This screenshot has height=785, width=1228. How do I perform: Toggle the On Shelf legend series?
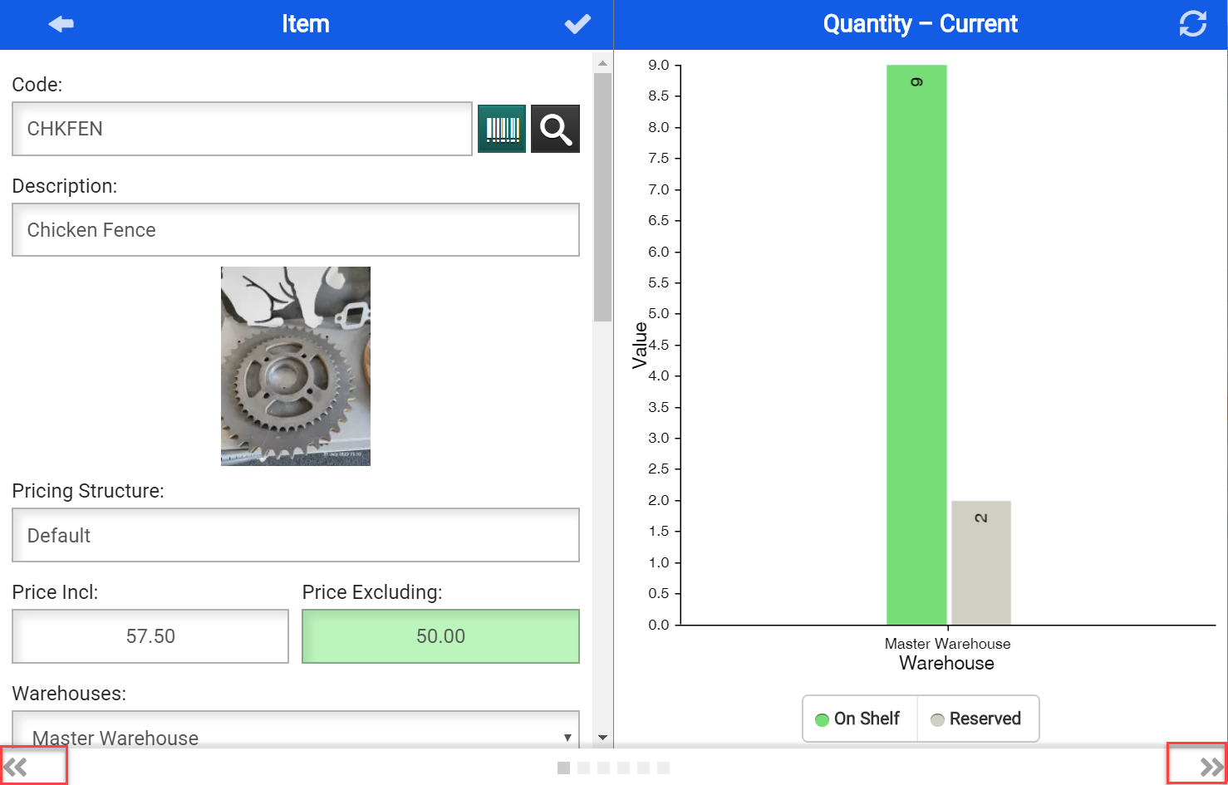(858, 719)
